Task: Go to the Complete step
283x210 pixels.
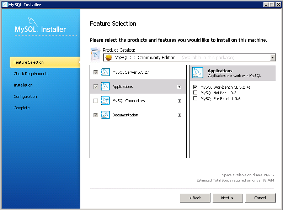Action: point(22,108)
